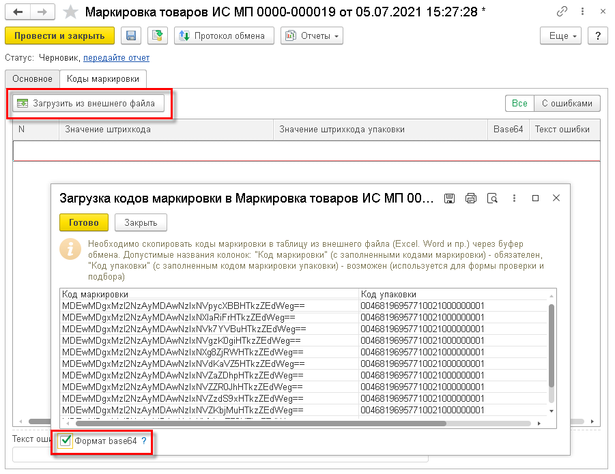The image size is (615, 474).
Task: Filter codes with С ошибками toggle
Action: 567,104
